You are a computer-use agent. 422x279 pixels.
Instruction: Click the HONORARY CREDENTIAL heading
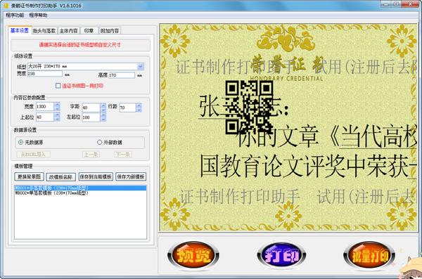point(286,79)
